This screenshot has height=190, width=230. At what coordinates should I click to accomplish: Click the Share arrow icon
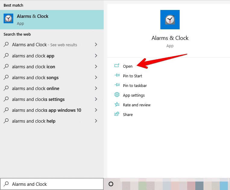[117, 114]
